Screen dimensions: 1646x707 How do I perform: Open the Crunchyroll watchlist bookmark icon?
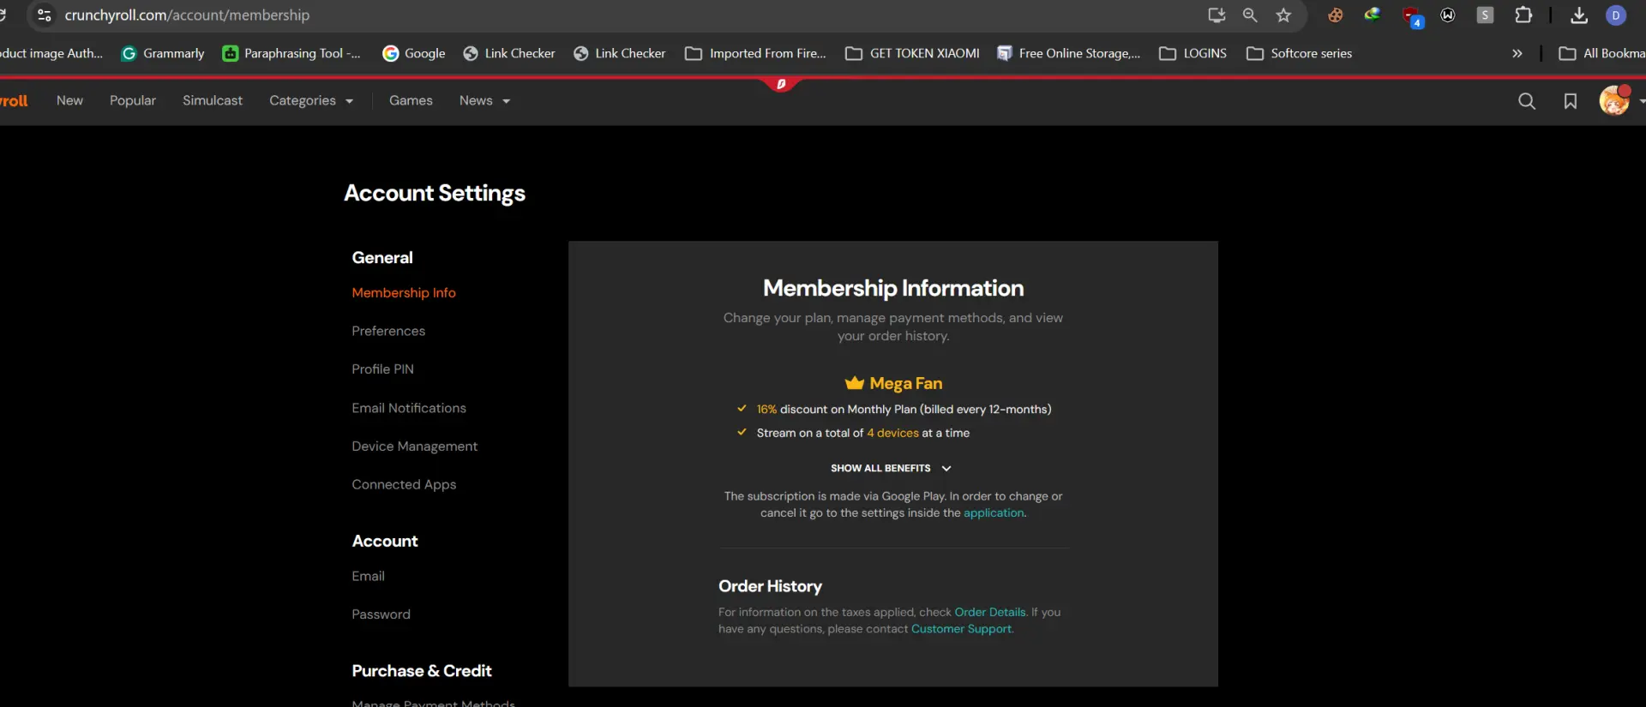click(x=1571, y=101)
